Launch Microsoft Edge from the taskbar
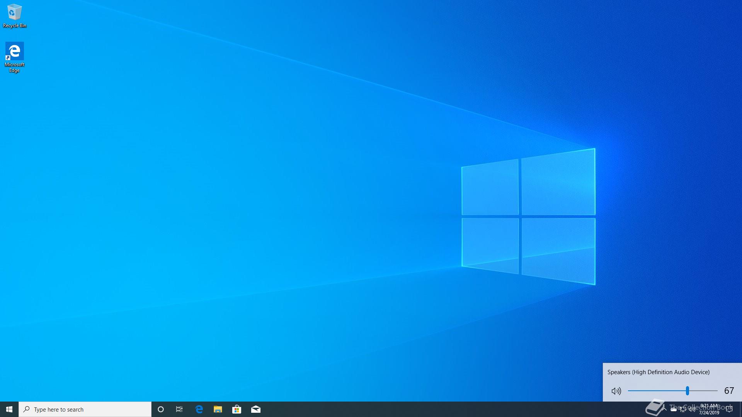Image resolution: width=742 pixels, height=417 pixels. 199,409
